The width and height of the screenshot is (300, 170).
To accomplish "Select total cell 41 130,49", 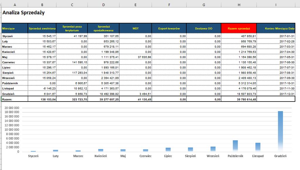I will 135,99.
